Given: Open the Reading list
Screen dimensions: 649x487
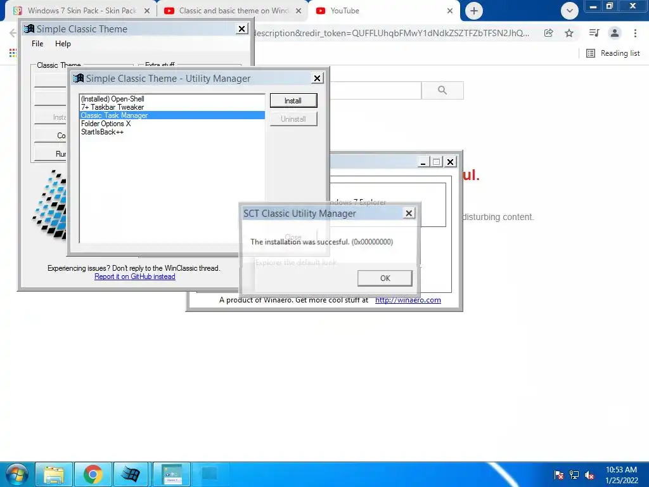Looking at the screenshot, I should pos(613,53).
